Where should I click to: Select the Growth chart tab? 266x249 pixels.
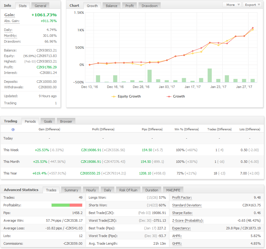pyautogui.click(x=92, y=6)
